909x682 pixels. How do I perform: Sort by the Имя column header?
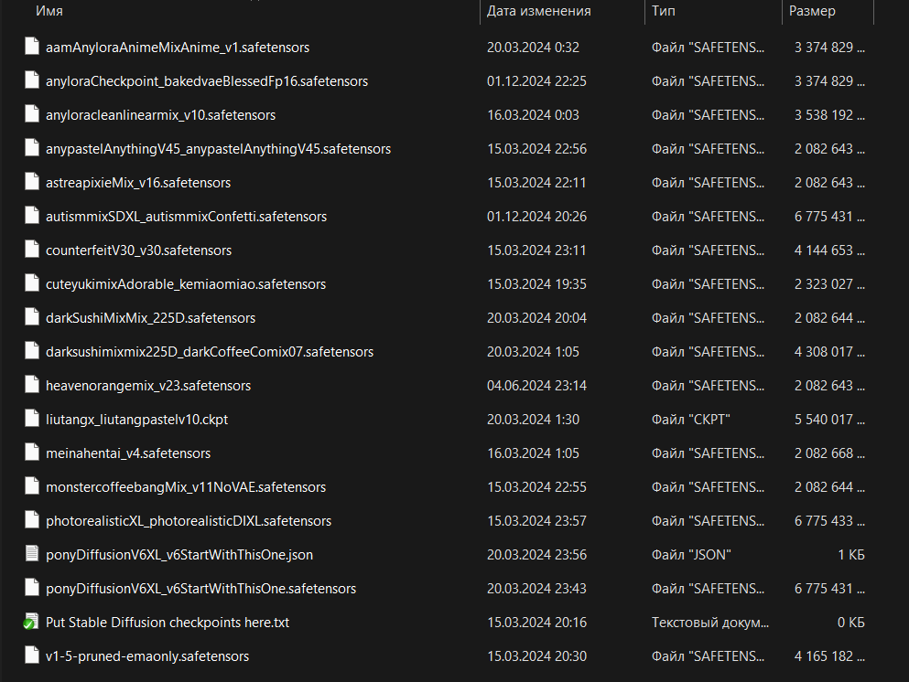[x=49, y=11]
